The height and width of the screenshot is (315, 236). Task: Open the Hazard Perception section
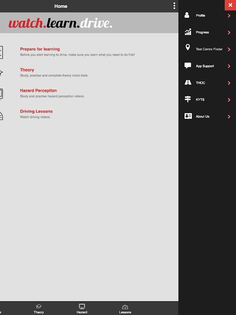(38, 91)
